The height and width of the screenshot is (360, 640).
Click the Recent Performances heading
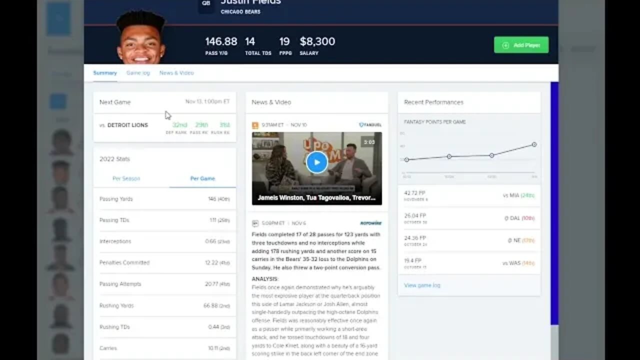(433, 102)
